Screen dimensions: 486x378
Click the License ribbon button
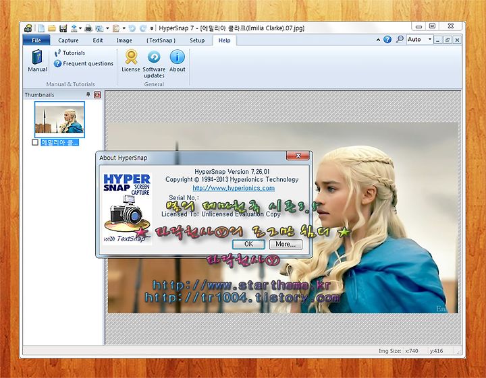131,61
